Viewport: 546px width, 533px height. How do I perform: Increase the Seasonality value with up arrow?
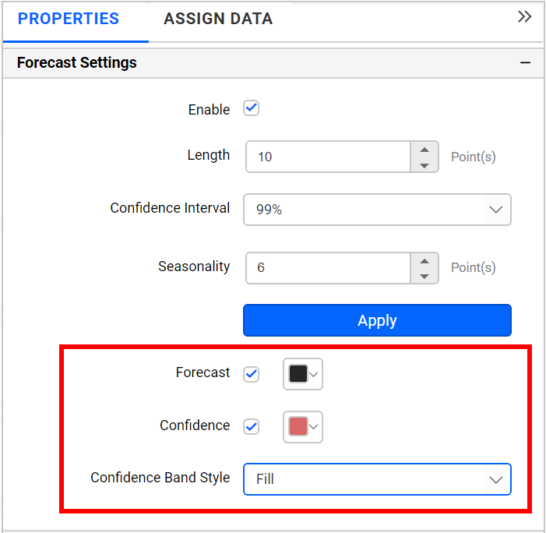point(424,260)
